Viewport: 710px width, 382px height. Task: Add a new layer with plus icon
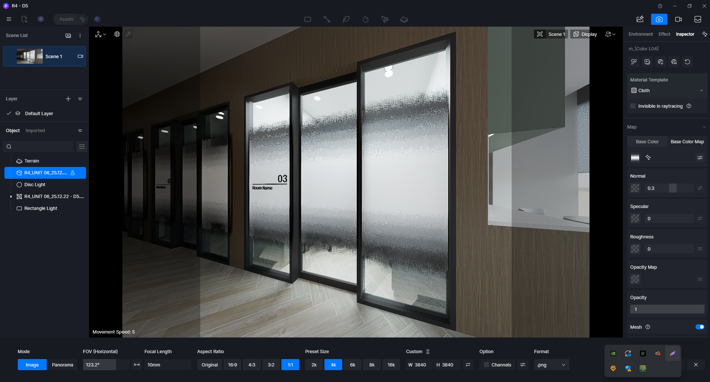pos(68,99)
